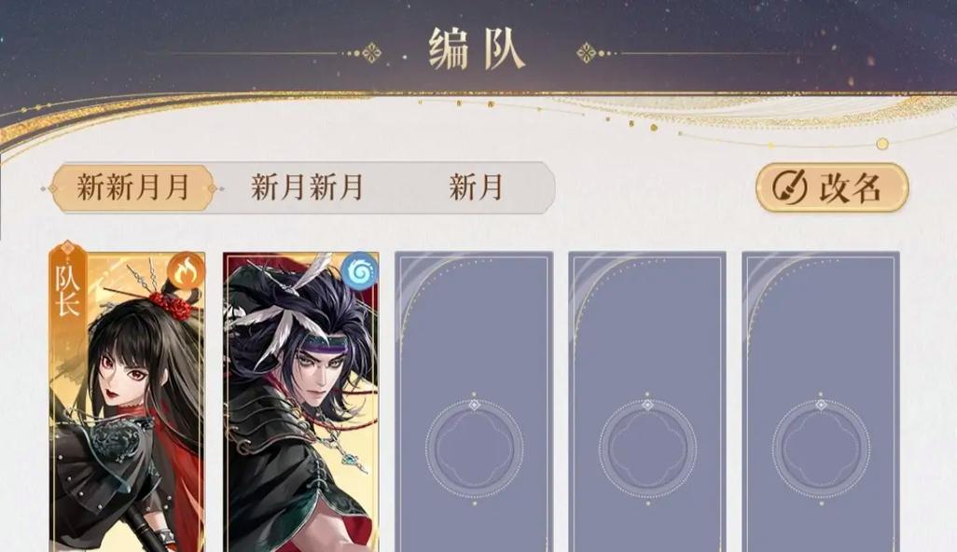Viewport: 957px width, 552px height.
Task: Click the gold diamond ornament right of 编队
Action: click(586, 53)
